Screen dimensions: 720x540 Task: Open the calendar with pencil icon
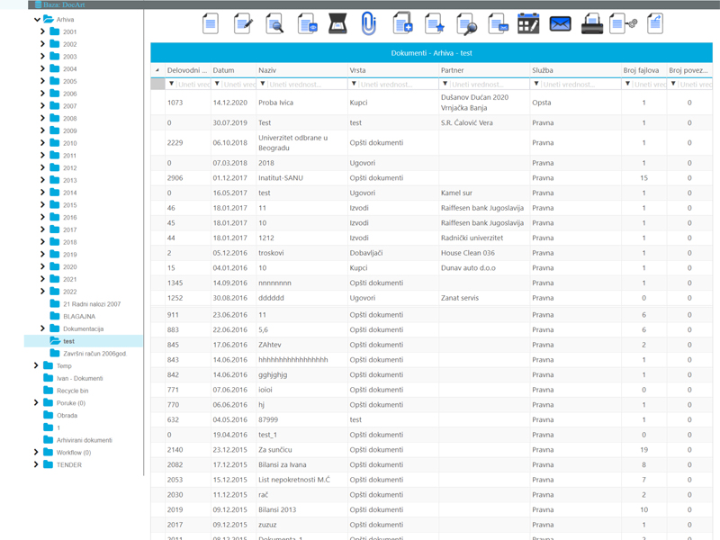pos(528,23)
